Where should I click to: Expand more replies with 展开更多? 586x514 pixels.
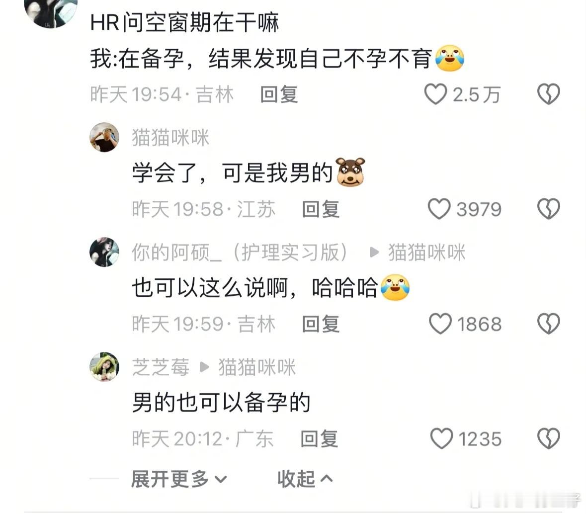pyautogui.click(x=178, y=479)
